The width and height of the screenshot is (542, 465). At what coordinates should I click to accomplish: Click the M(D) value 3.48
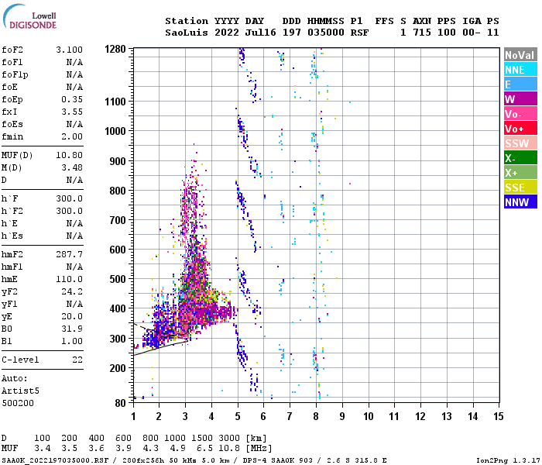tap(72, 167)
